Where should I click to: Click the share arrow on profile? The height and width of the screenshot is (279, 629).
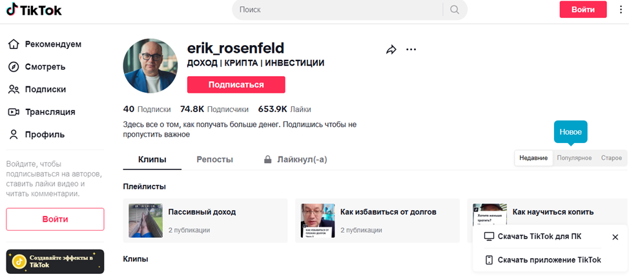pos(391,50)
